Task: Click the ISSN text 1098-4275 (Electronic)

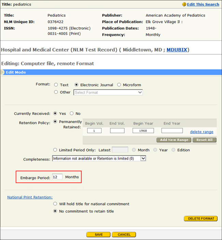Action: 69,28
